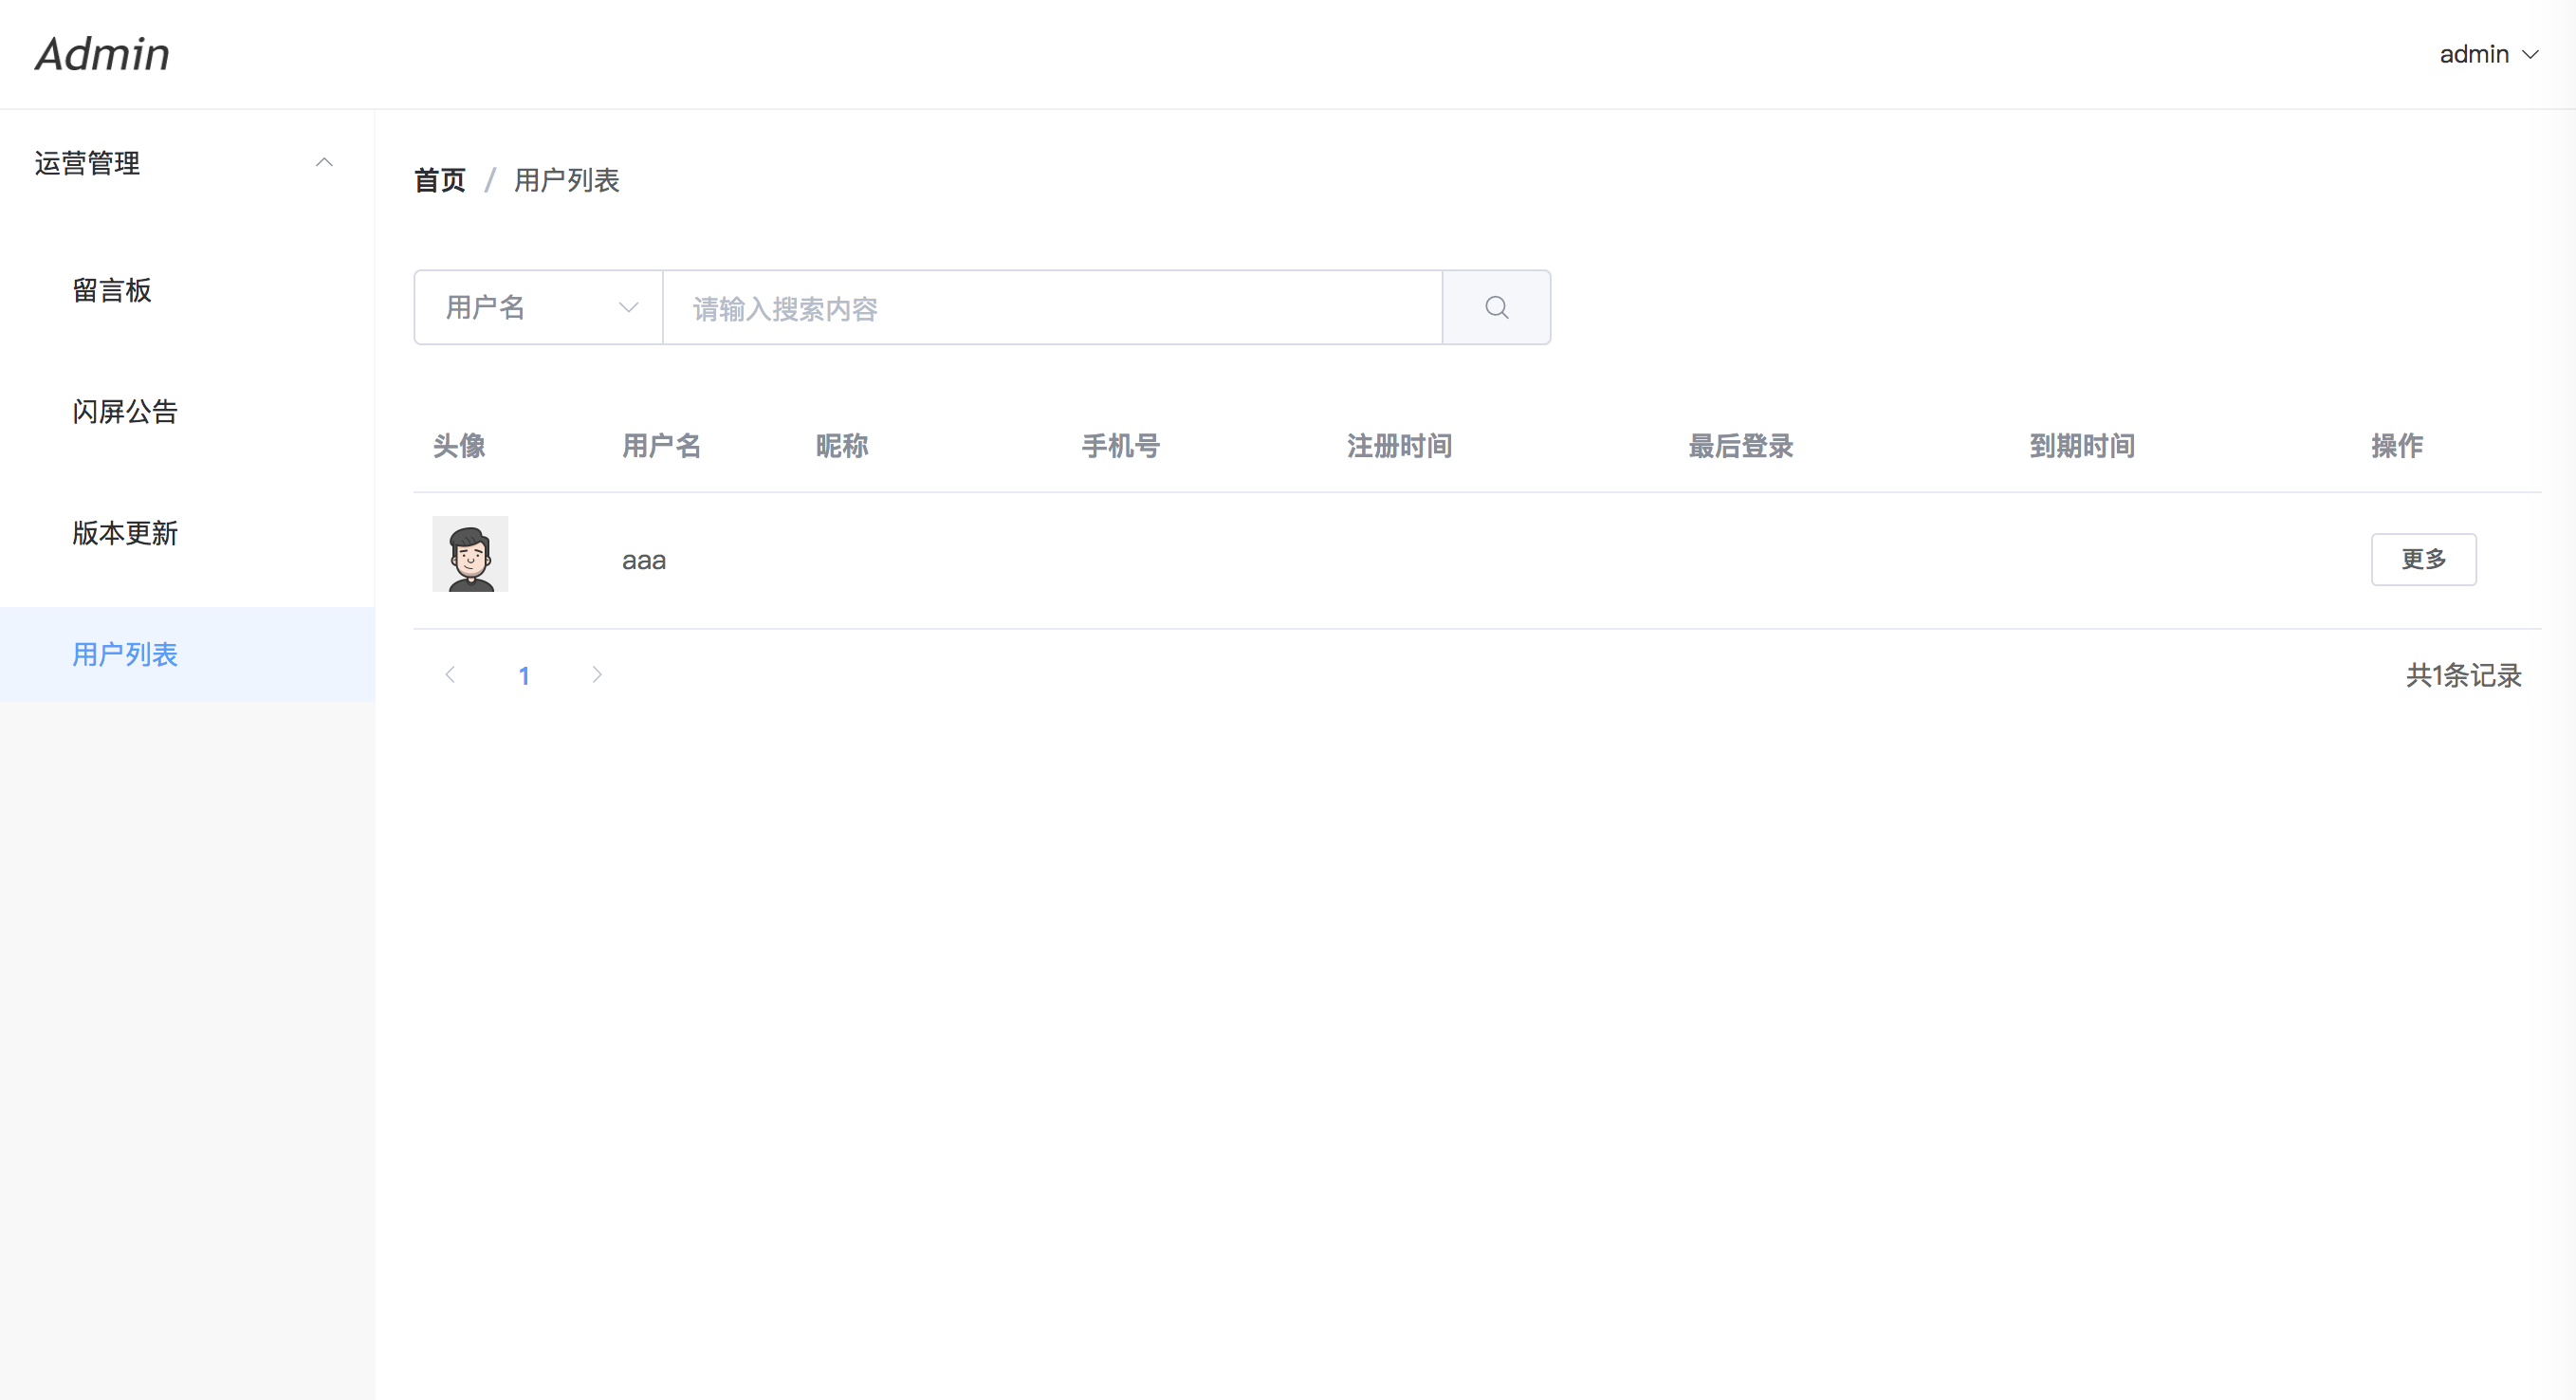
Task: Select page number 1 in pagination
Action: [x=524, y=676]
